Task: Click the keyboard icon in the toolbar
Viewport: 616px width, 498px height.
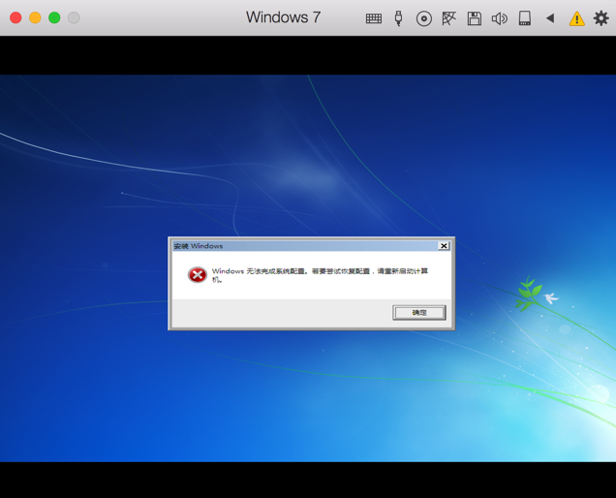Action: point(374,18)
